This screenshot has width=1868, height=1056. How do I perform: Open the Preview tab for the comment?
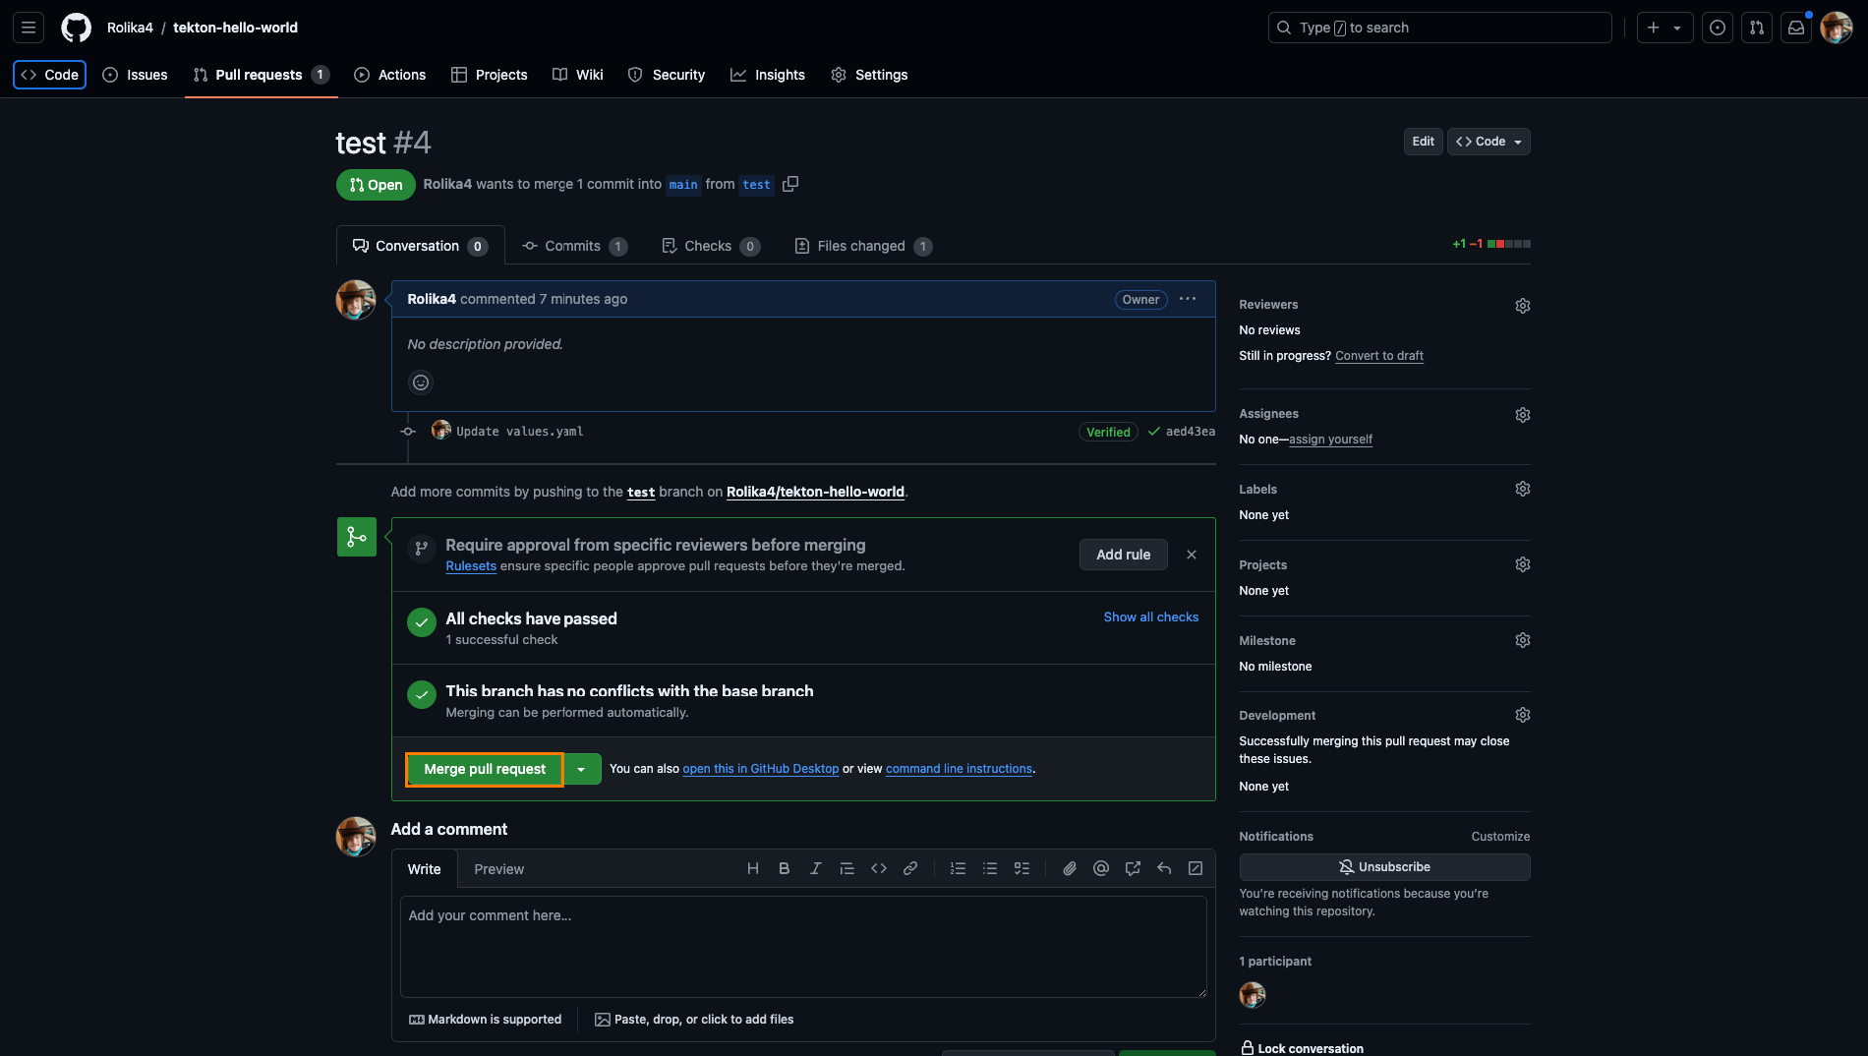click(x=498, y=869)
